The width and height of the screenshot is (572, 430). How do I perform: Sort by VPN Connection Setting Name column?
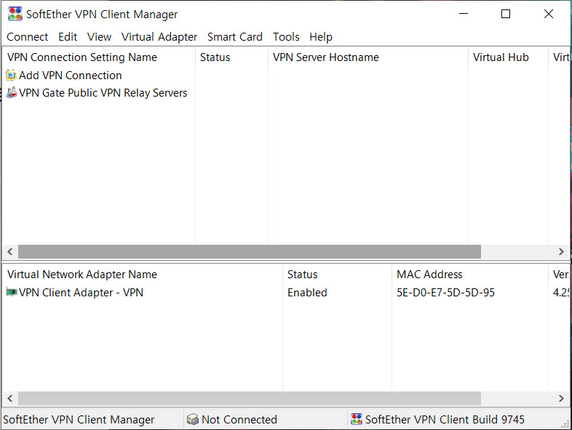pos(82,57)
